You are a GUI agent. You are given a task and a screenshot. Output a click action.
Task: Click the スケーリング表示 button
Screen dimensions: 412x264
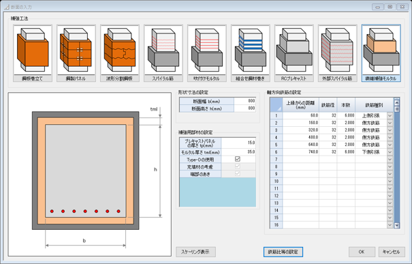point(195,252)
